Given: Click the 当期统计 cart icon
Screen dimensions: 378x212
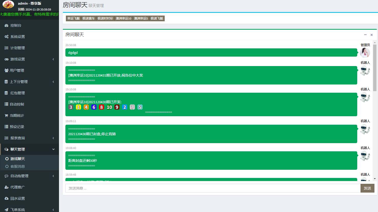Looking at the screenshot, I should click(6, 115).
